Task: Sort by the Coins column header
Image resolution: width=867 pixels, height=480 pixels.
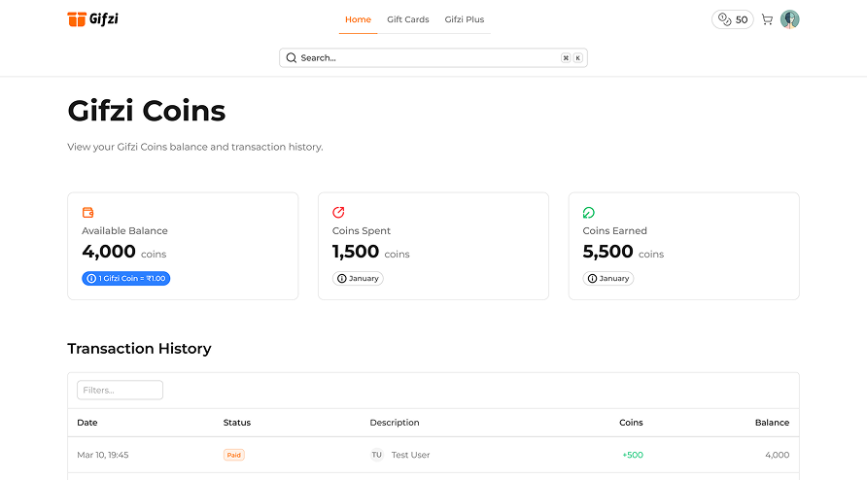Action: click(x=631, y=423)
